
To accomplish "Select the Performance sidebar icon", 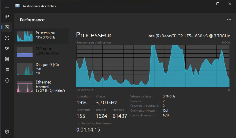I will click(7, 27).
